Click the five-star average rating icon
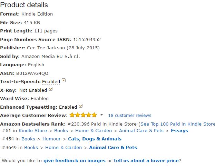Image resolution: width=215 pixels, height=168 pixels. click(x=83, y=115)
